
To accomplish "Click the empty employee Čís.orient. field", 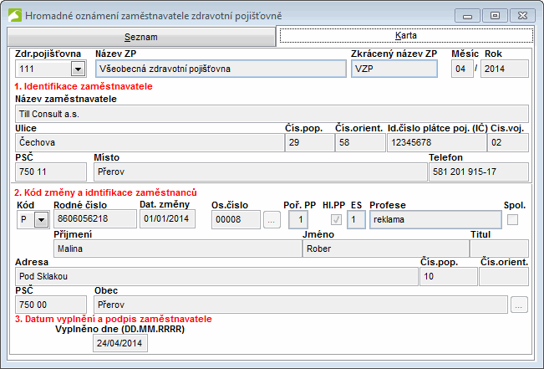I will tap(504, 277).
